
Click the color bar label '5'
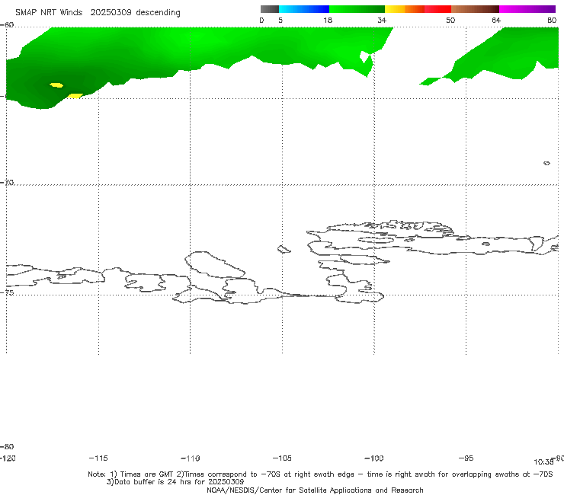280,20
